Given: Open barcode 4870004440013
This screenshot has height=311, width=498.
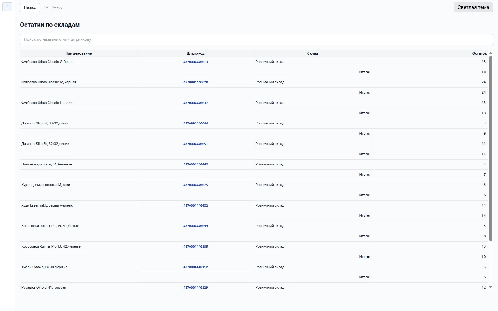Looking at the screenshot, I should pos(195,62).
